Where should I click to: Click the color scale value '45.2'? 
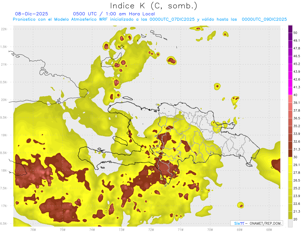click(x=296, y=64)
